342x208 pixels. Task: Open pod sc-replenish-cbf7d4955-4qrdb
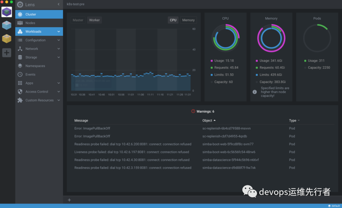(x=225, y=136)
